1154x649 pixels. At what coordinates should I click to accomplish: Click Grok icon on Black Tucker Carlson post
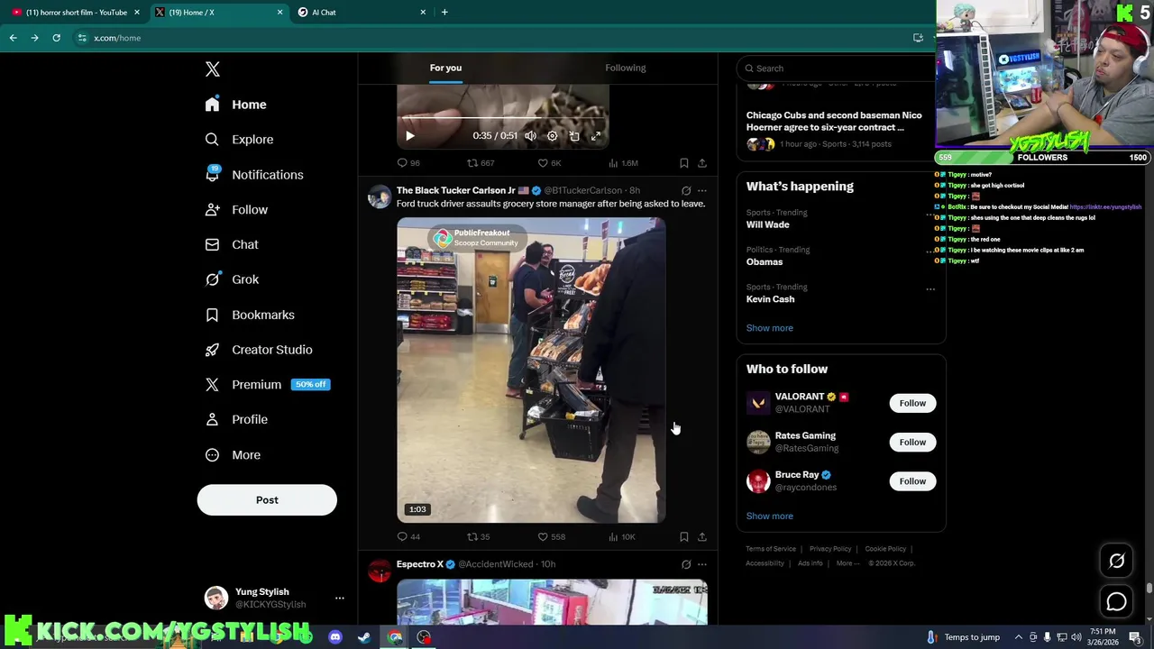[x=686, y=190]
